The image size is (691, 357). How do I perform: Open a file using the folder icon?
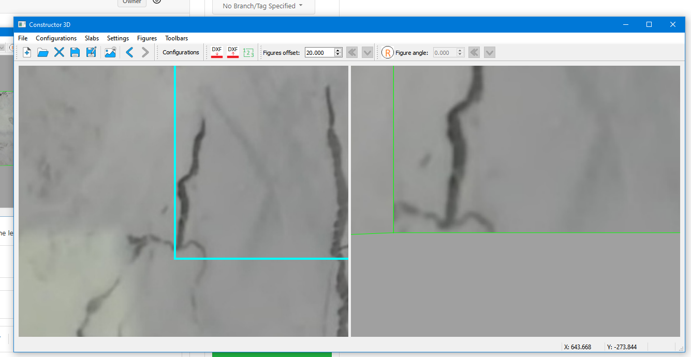[x=43, y=52]
